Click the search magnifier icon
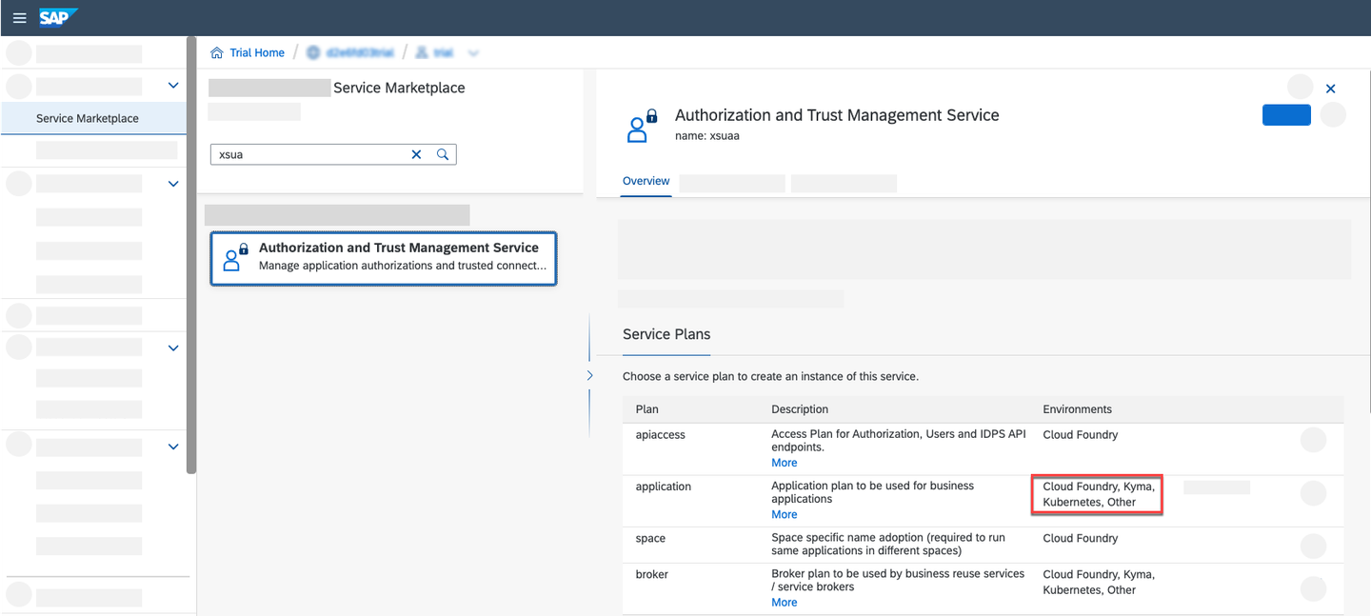 coord(443,154)
